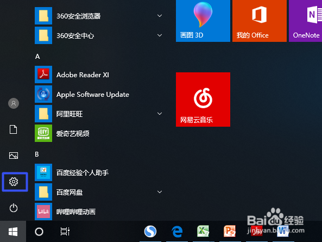The height and width of the screenshot is (242, 322).
Task: Open the Pictures sidebar icon
Action: (14, 156)
